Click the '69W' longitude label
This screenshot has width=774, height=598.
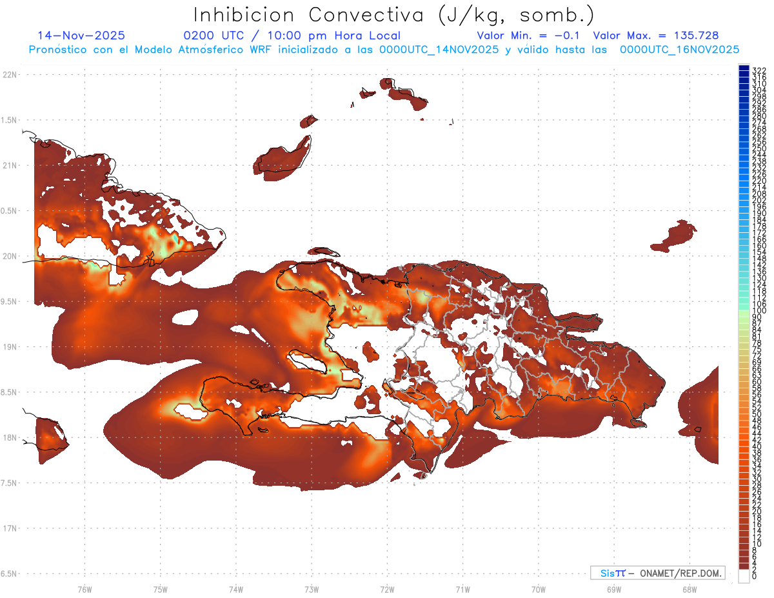pos(614,589)
